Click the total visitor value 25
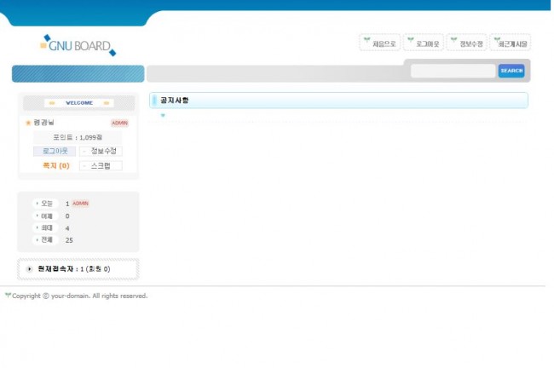This screenshot has height=368, width=554. coord(69,240)
